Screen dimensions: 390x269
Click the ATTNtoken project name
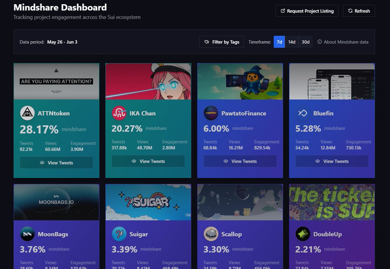pyautogui.click(x=54, y=113)
